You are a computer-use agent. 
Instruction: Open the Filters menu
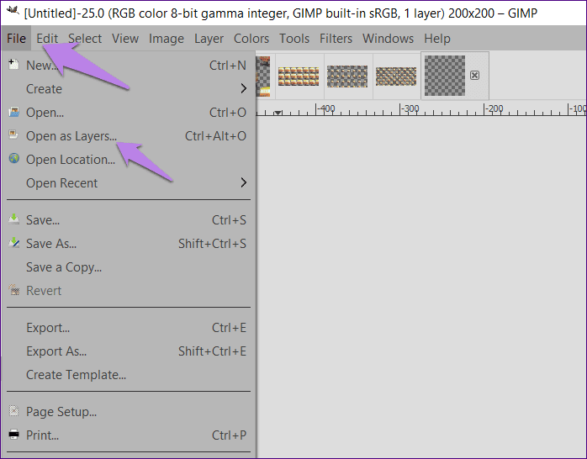336,38
